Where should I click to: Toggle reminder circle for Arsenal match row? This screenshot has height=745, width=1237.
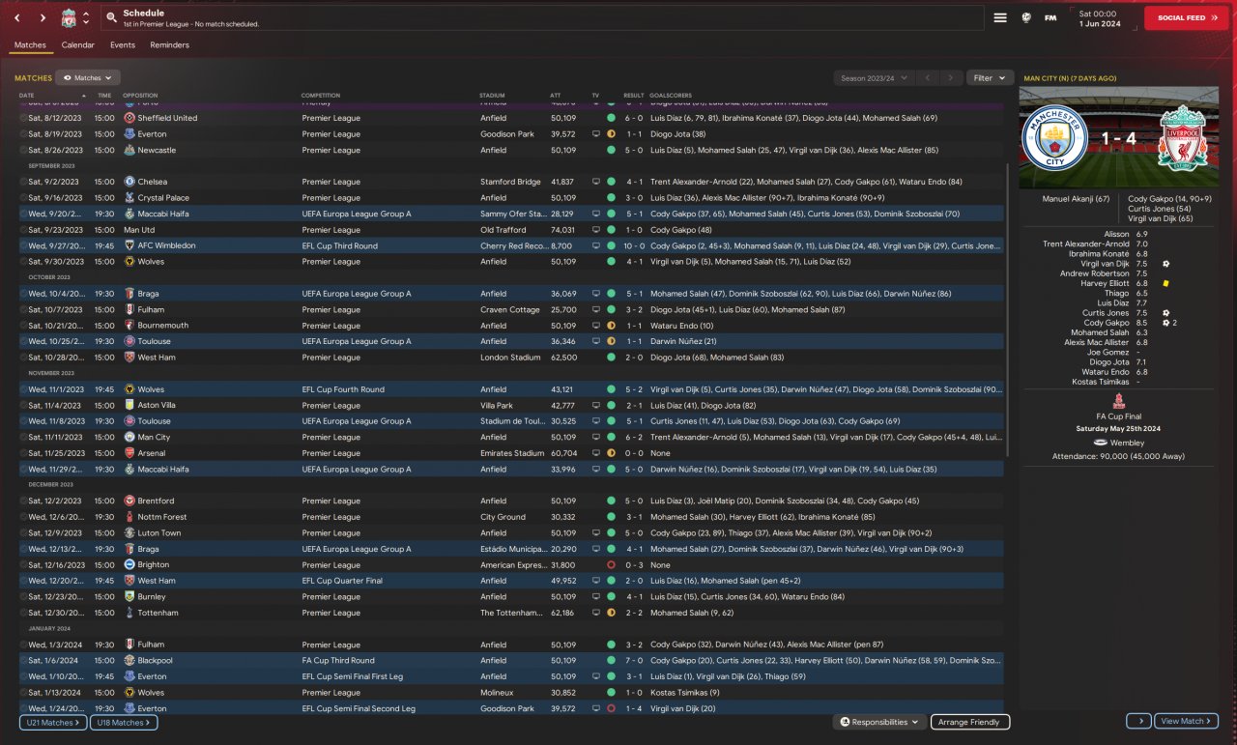tap(24, 453)
